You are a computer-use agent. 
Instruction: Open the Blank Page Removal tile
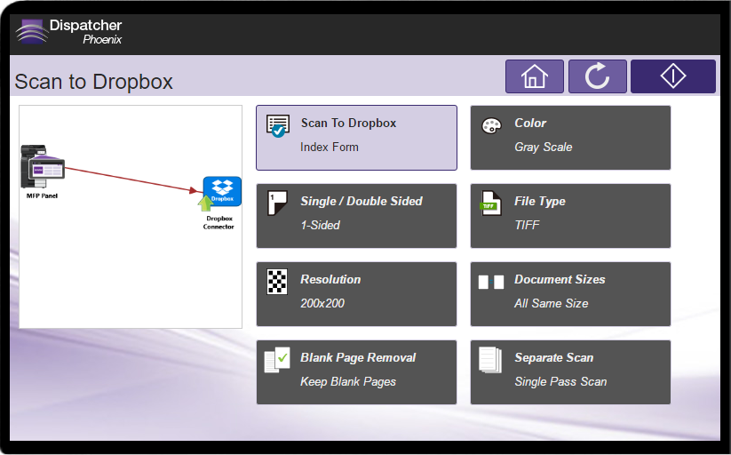[356, 372]
